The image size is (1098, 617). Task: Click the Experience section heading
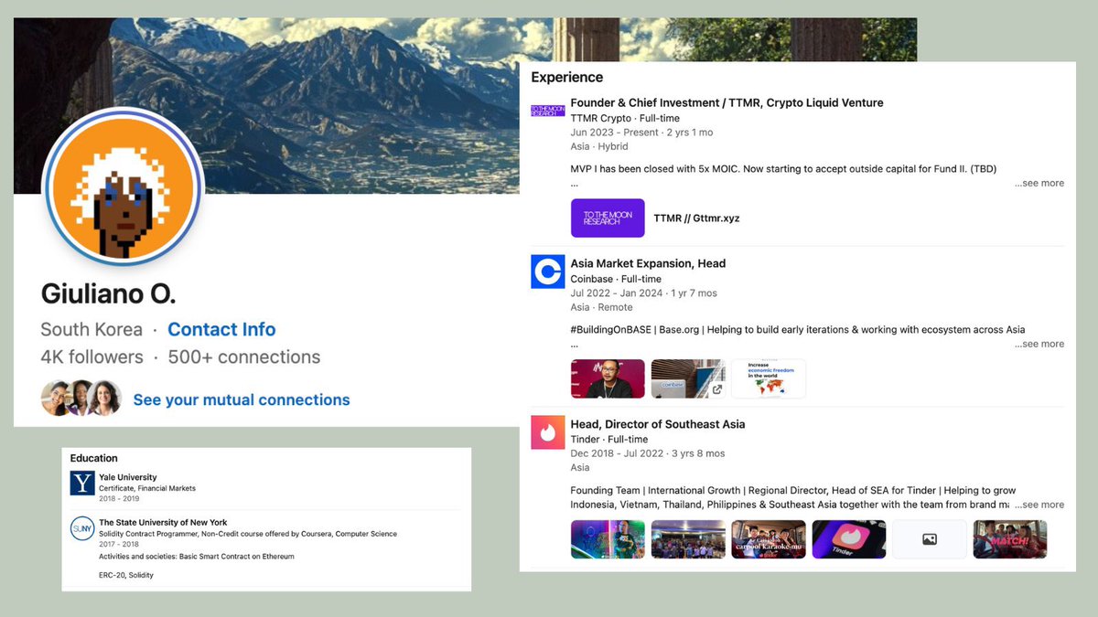coord(567,78)
